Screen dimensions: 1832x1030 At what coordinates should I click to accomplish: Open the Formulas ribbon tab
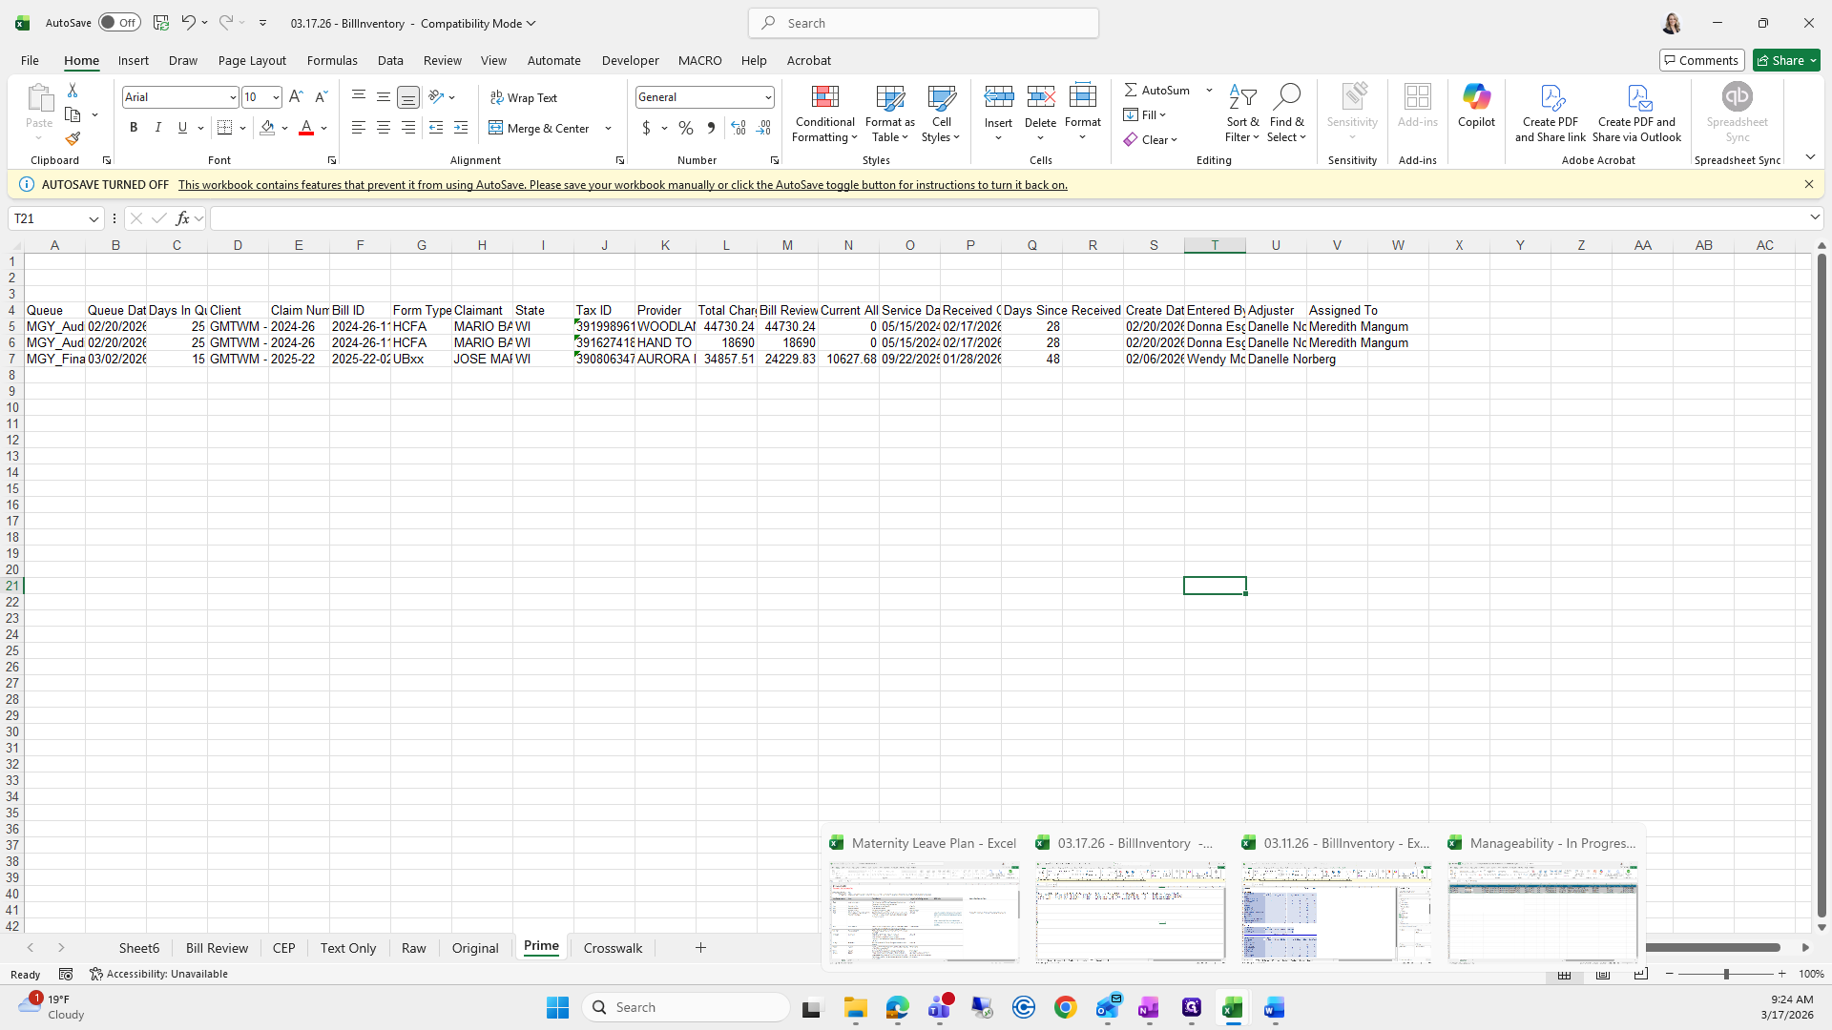[x=332, y=60]
